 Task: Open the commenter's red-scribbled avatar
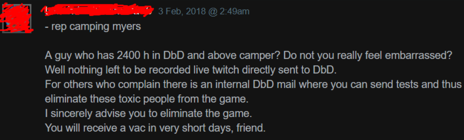pyautogui.click(x=17, y=19)
